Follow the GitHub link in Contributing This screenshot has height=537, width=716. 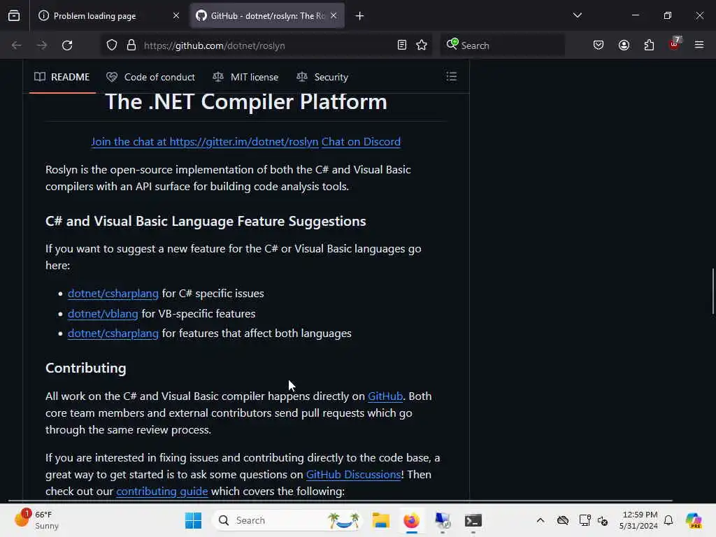(x=385, y=396)
